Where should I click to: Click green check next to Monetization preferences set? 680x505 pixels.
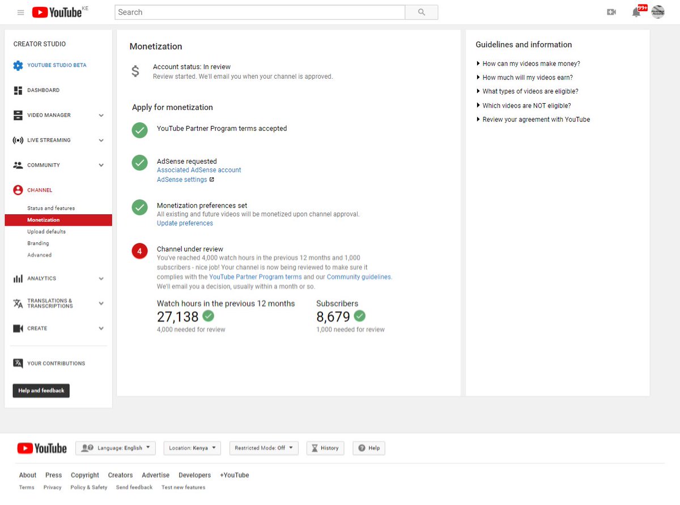pyautogui.click(x=140, y=207)
